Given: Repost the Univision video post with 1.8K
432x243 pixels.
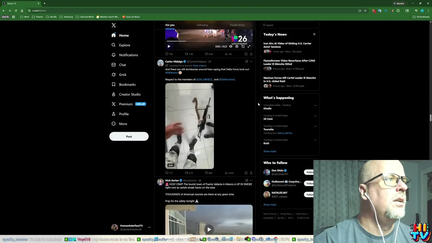Looking at the screenshot, I should point(189,54).
